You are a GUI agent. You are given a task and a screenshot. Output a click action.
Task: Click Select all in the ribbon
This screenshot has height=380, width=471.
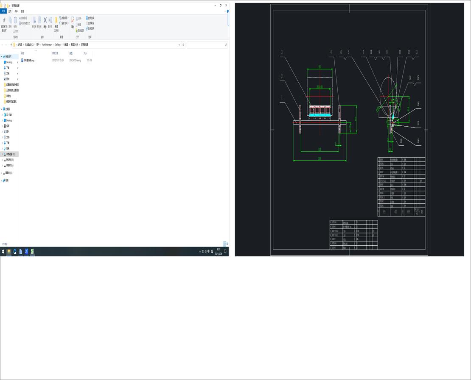(90, 18)
